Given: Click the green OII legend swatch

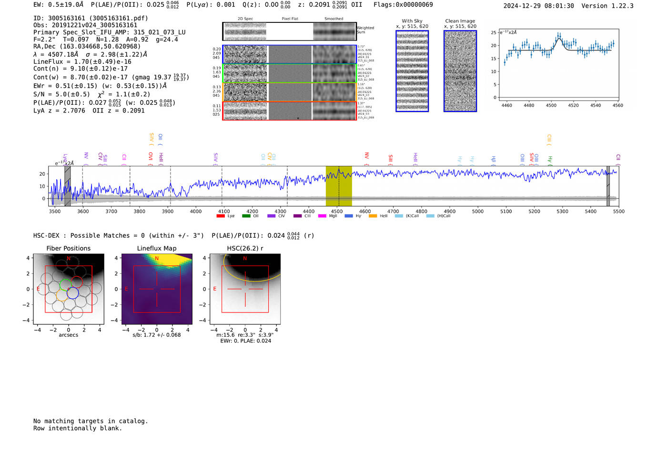Looking at the screenshot, I should (246, 216).
